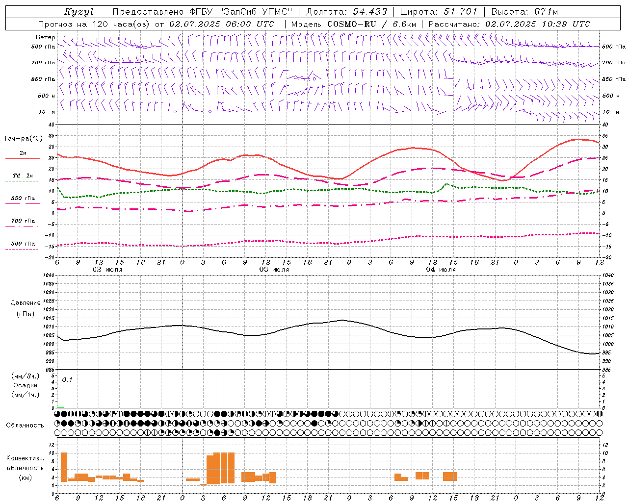This screenshot has width=628, height=502.
Task: Click the "(мм/1ч.)" precipitation unit label
Action: click(26, 395)
